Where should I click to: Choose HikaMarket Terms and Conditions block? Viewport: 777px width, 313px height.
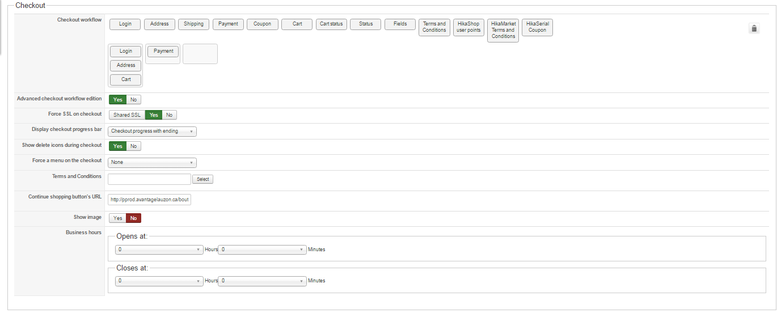pyautogui.click(x=503, y=30)
